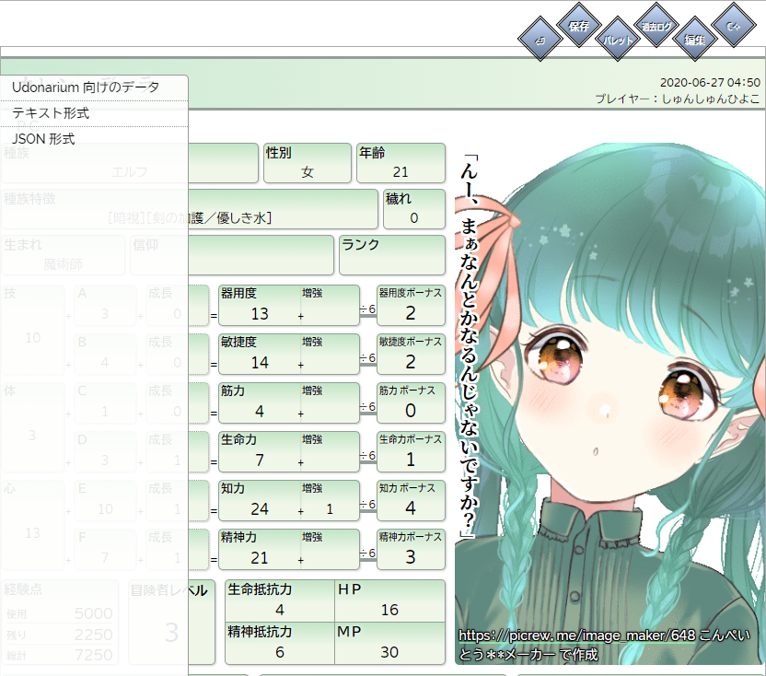
Task: Click the 敏捷度ボーナス value 2
Action: click(411, 362)
